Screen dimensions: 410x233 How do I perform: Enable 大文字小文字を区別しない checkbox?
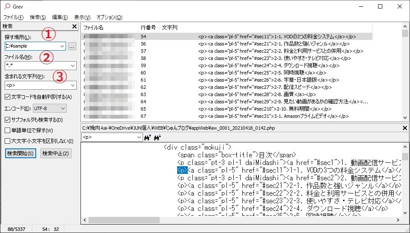pyautogui.click(x=7, y=141)
